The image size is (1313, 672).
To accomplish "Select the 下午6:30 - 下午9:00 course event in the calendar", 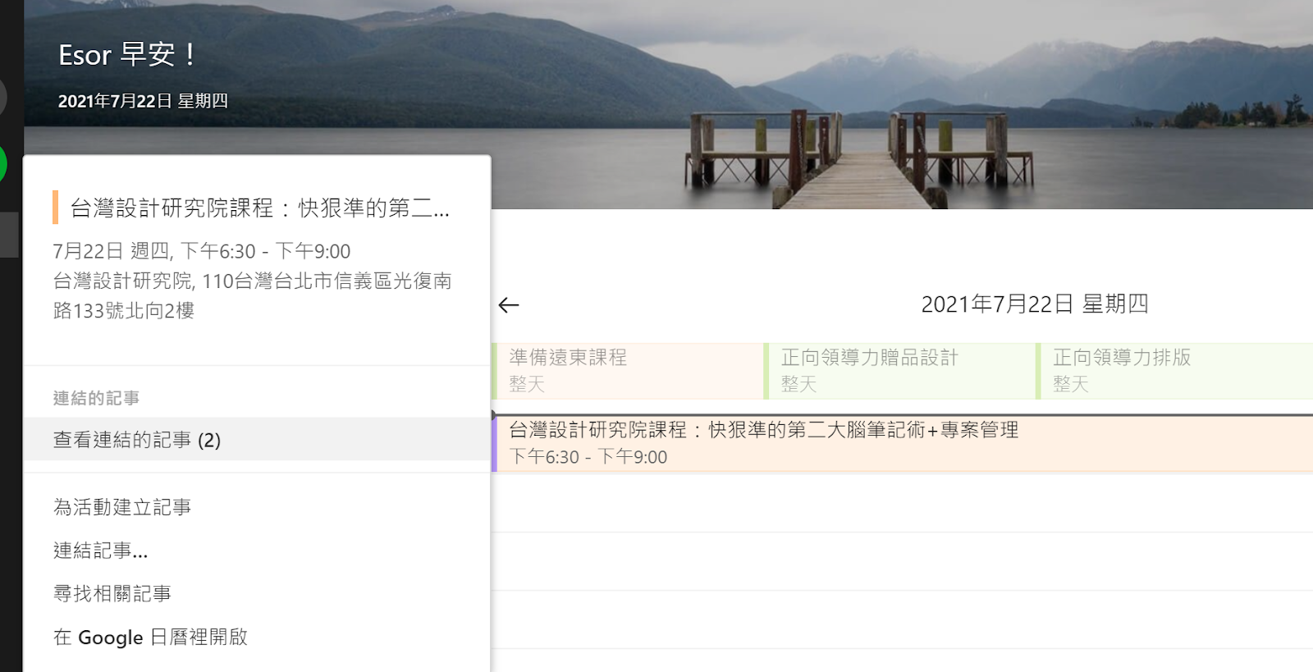I will click(x=903, y=443).
